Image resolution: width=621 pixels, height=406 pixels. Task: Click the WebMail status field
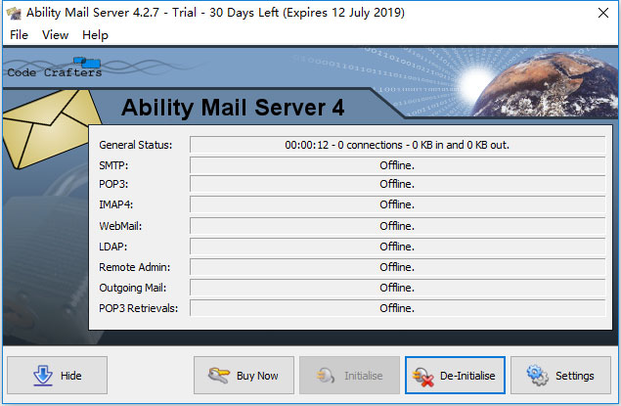pyautogui.click(x=397, y=226)
